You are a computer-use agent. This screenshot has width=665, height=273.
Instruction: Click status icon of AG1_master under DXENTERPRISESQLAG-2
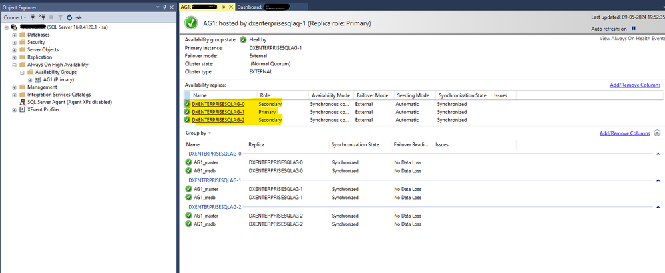[x=189, y=216]
